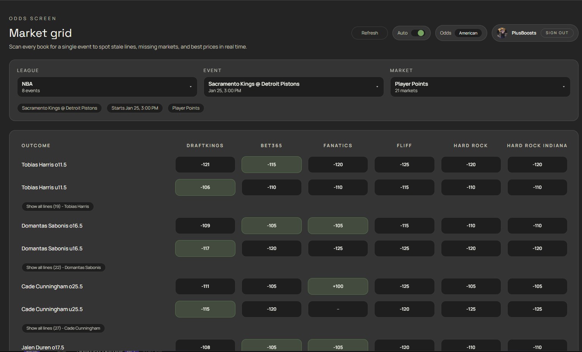Viewport: 582px width, 352px height.
Task: Switch the Odds format from American
Action: coord(468,33)
